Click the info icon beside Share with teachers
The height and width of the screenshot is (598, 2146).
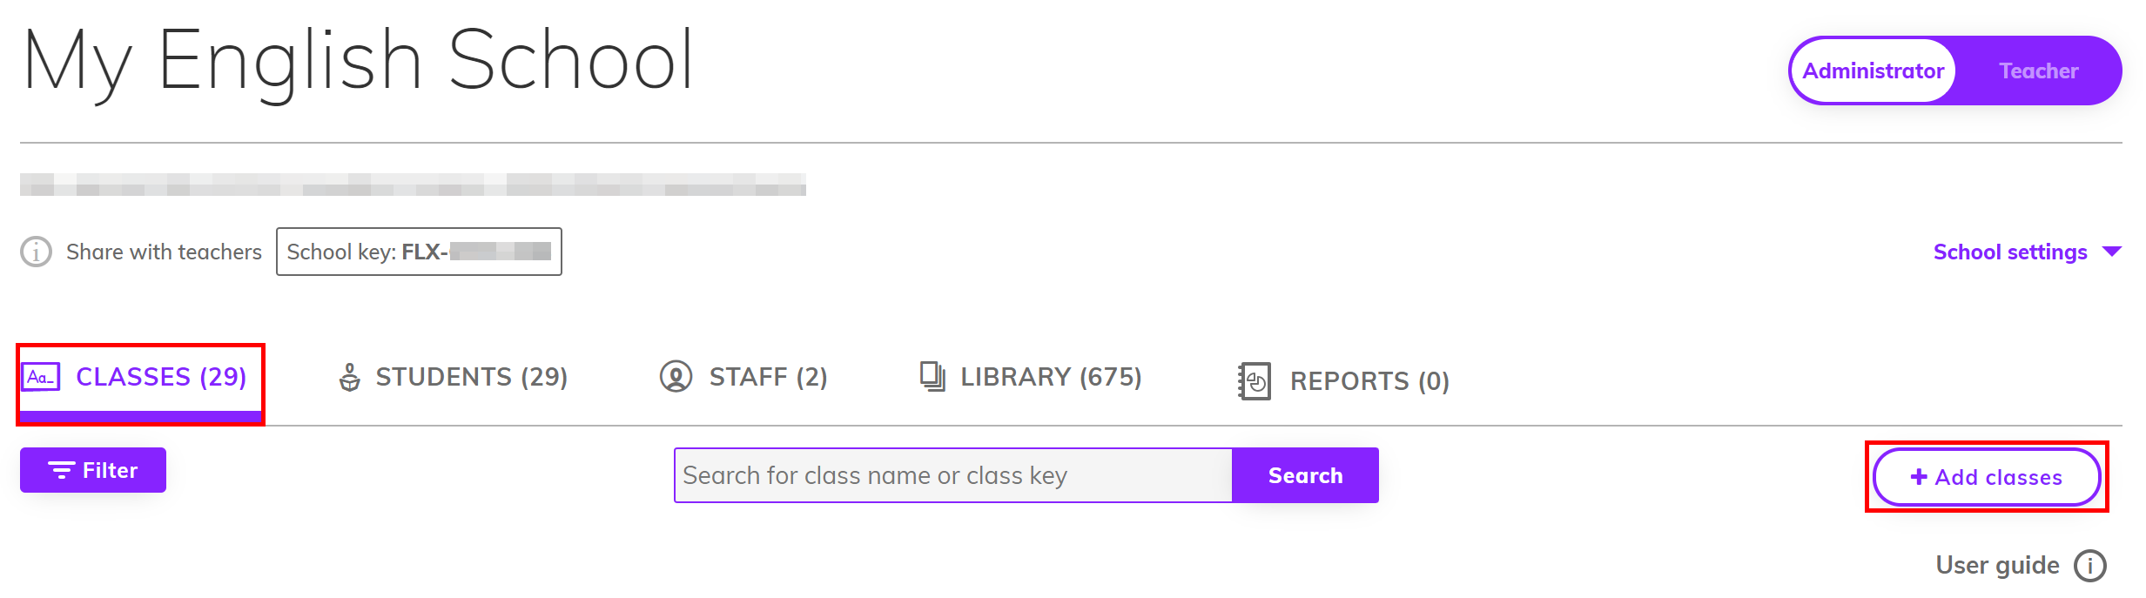[34, 252]
